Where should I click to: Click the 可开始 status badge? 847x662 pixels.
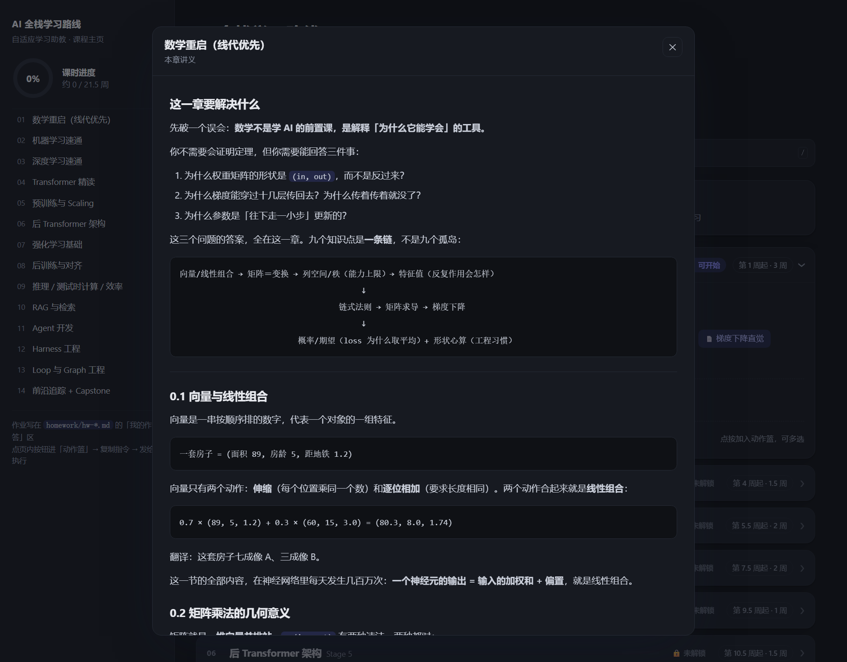click(709, 265)
